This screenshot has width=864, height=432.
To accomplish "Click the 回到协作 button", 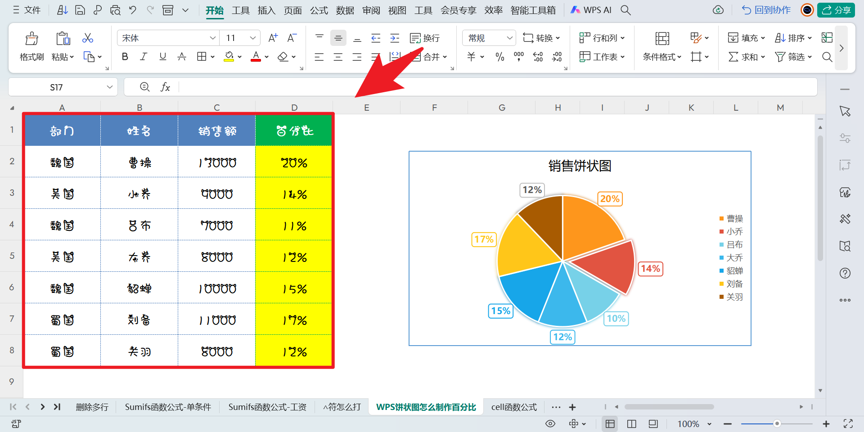I will [x=766, y=10].
